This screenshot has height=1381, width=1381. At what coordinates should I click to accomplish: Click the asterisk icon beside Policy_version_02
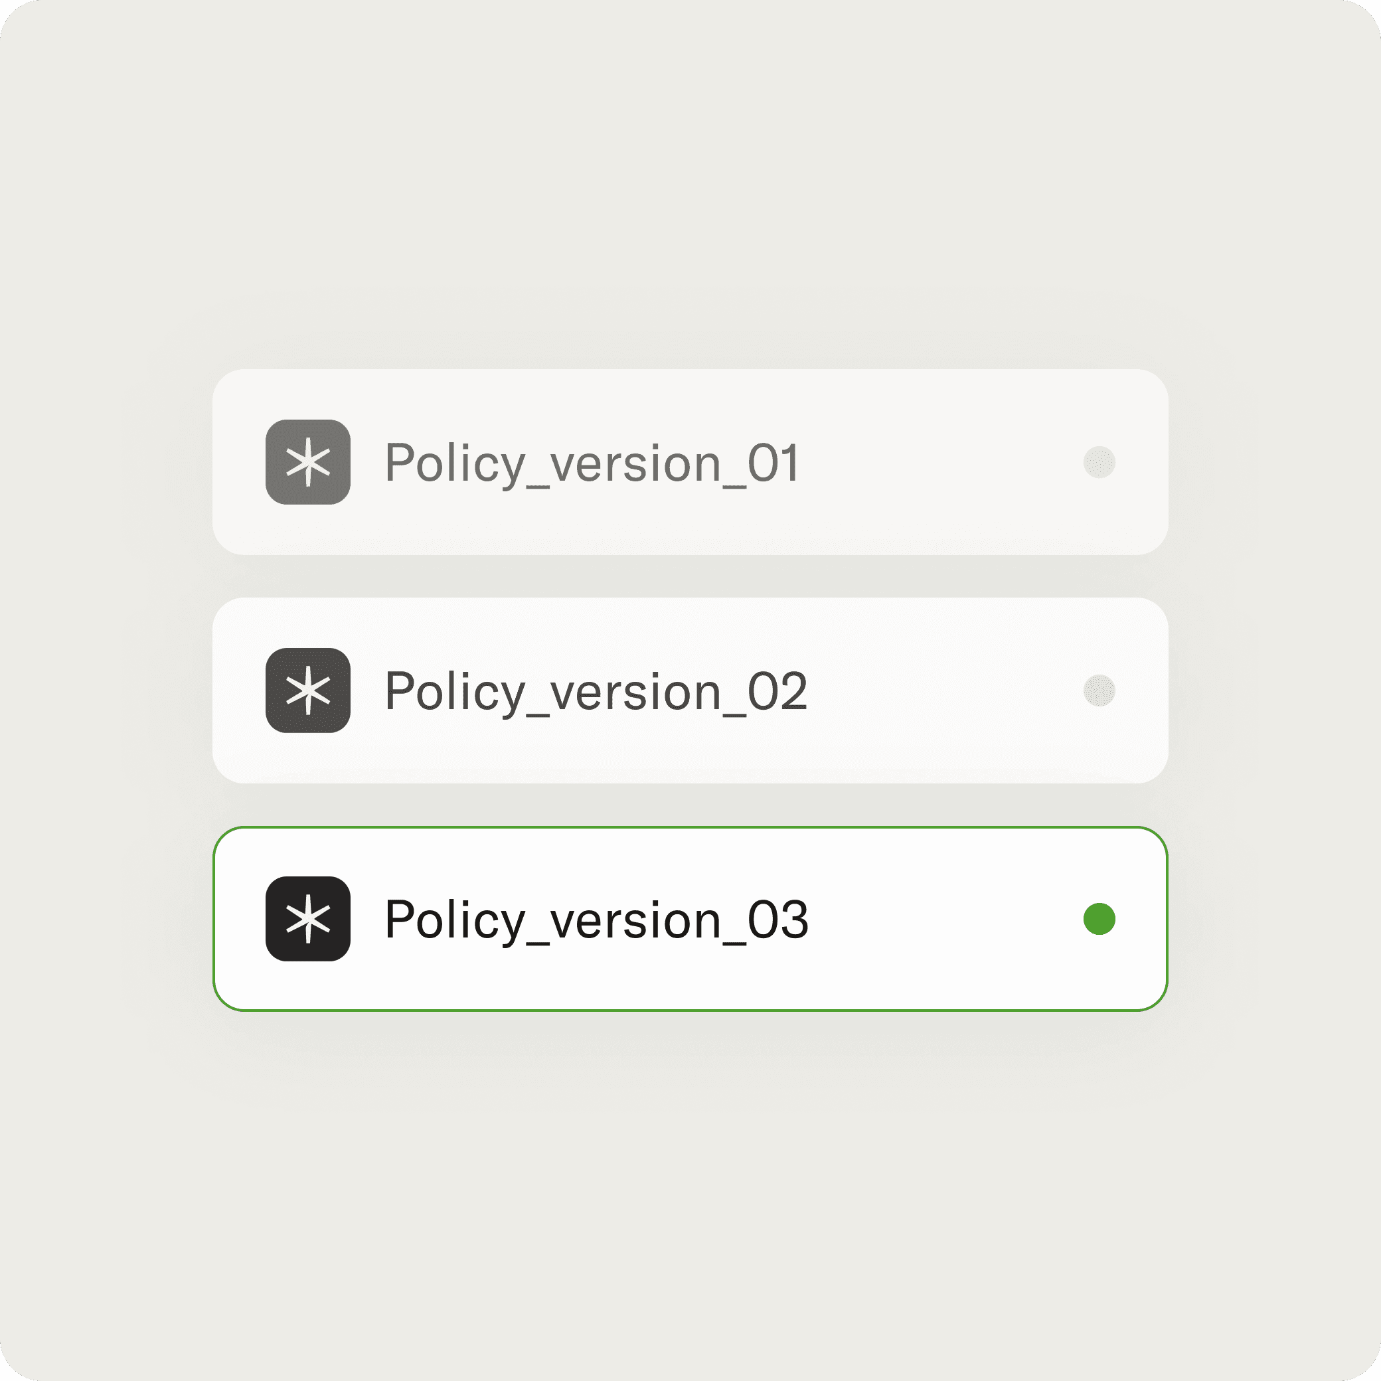(308, 690)
